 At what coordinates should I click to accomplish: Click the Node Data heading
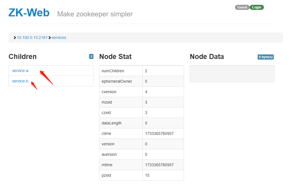(207, 56)
